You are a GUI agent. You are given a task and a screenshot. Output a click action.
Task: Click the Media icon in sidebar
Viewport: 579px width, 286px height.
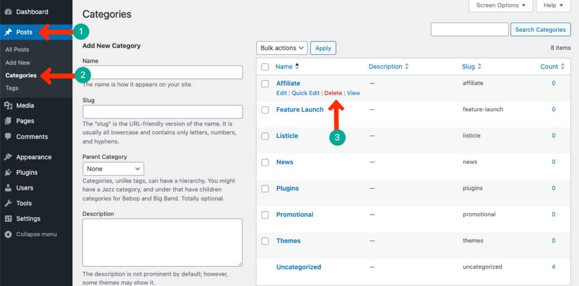pyautogui.click(x=8, y=106)
